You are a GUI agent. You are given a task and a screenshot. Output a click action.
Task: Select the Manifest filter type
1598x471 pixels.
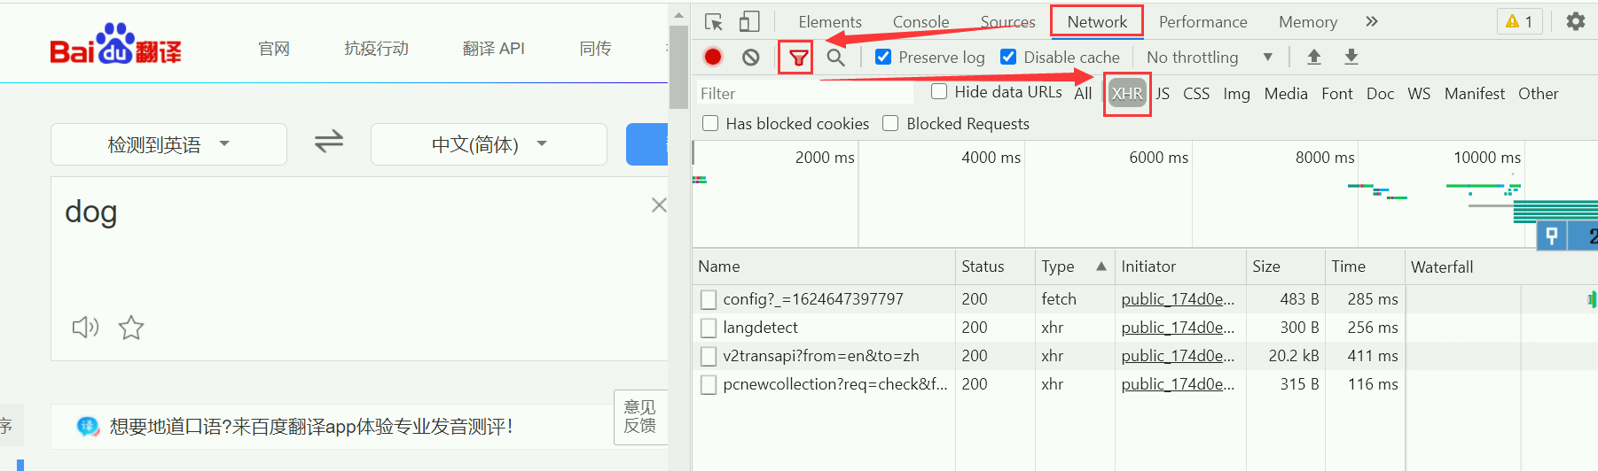[1475, 94]
